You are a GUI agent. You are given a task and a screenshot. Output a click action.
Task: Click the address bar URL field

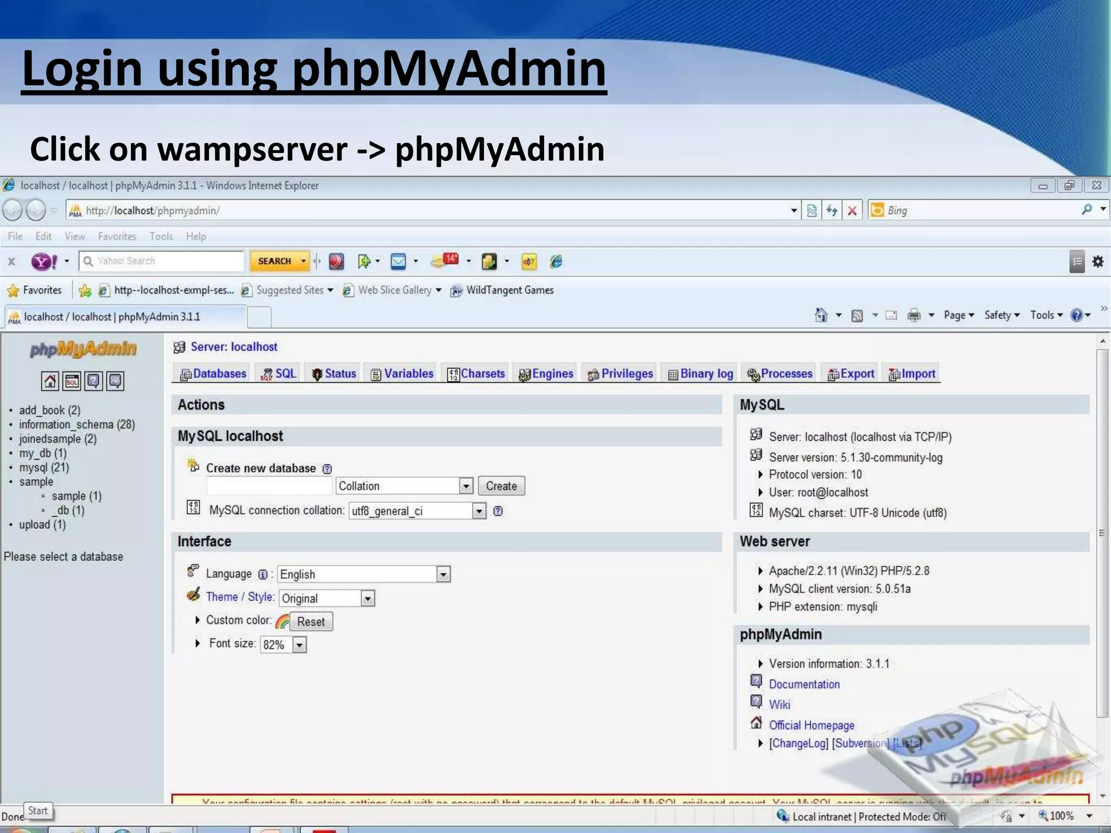pos(429,210)
